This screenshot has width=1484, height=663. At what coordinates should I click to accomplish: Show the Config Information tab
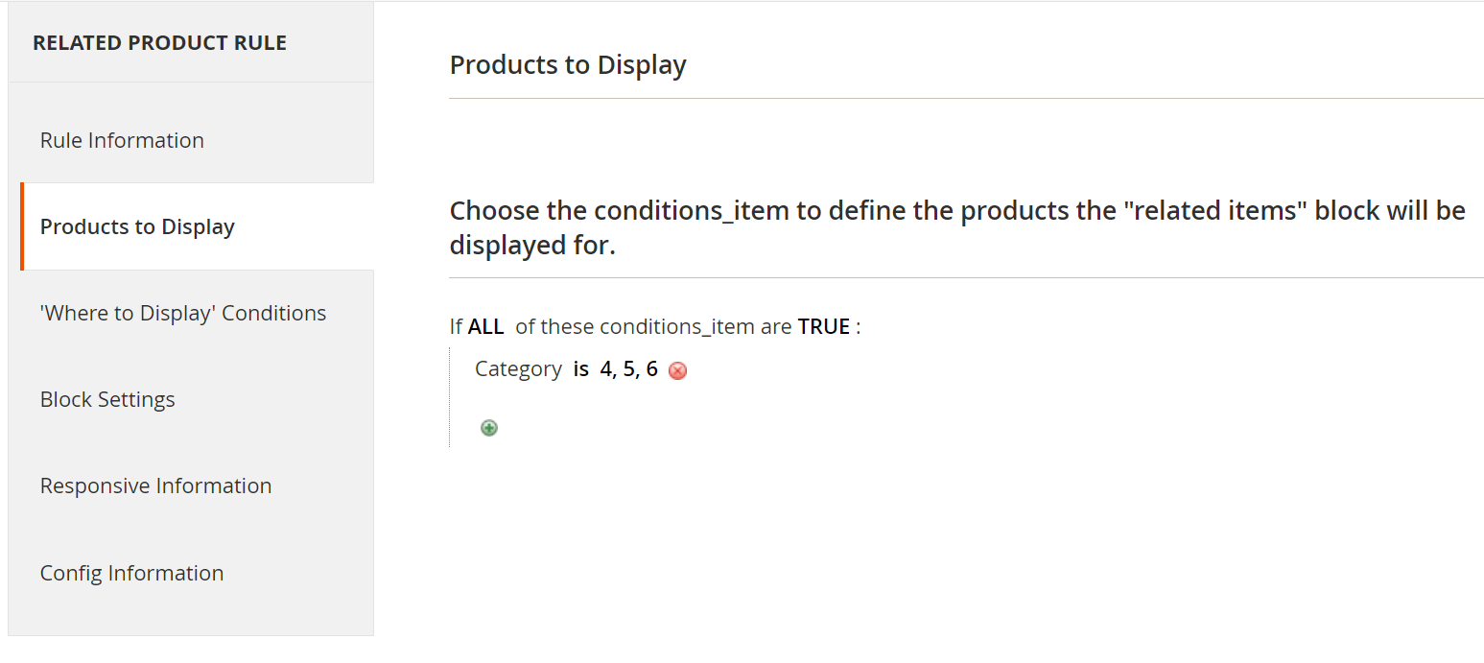[131, 573]
